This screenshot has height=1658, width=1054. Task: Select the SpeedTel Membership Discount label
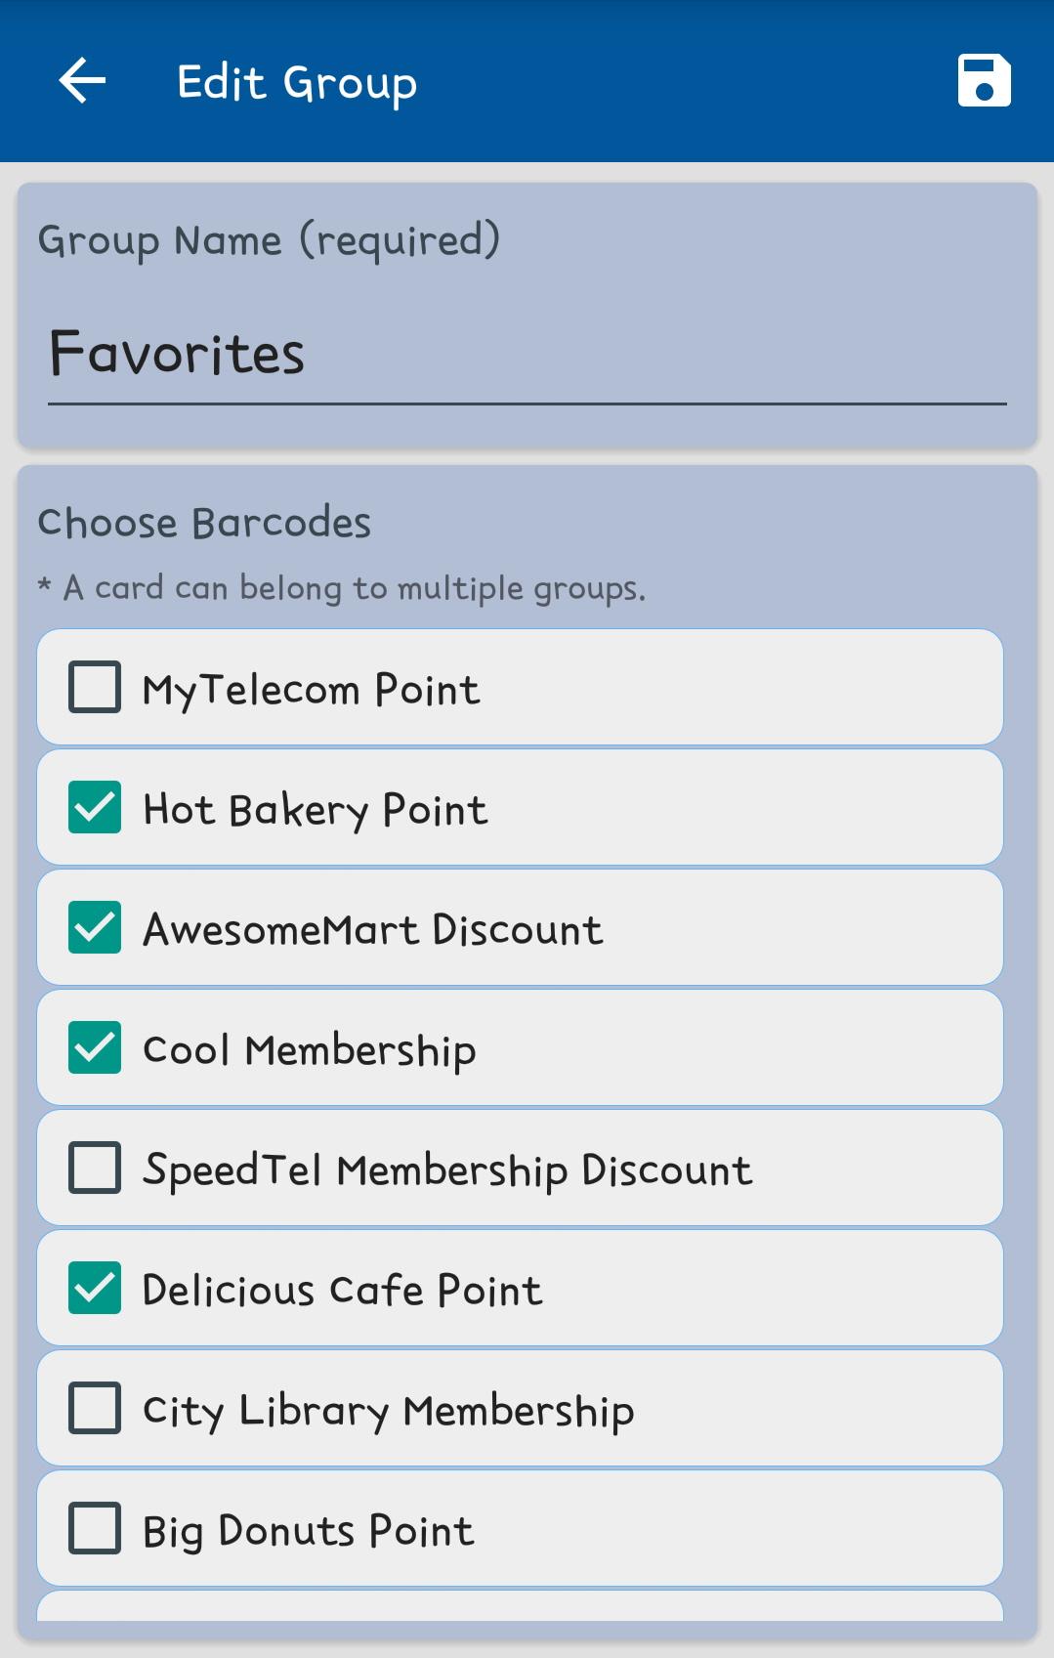[447, 1170]
